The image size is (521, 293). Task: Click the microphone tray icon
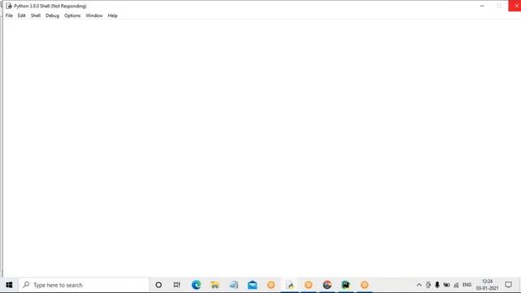point(437,285)
